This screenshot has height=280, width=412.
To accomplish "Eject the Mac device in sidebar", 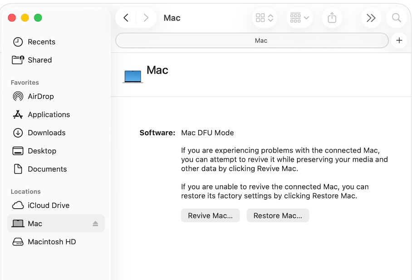I will click(95, 224).
